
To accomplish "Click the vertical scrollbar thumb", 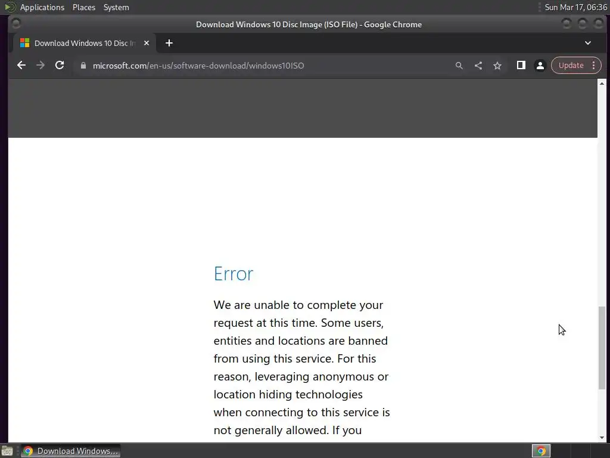I will 602,348.
